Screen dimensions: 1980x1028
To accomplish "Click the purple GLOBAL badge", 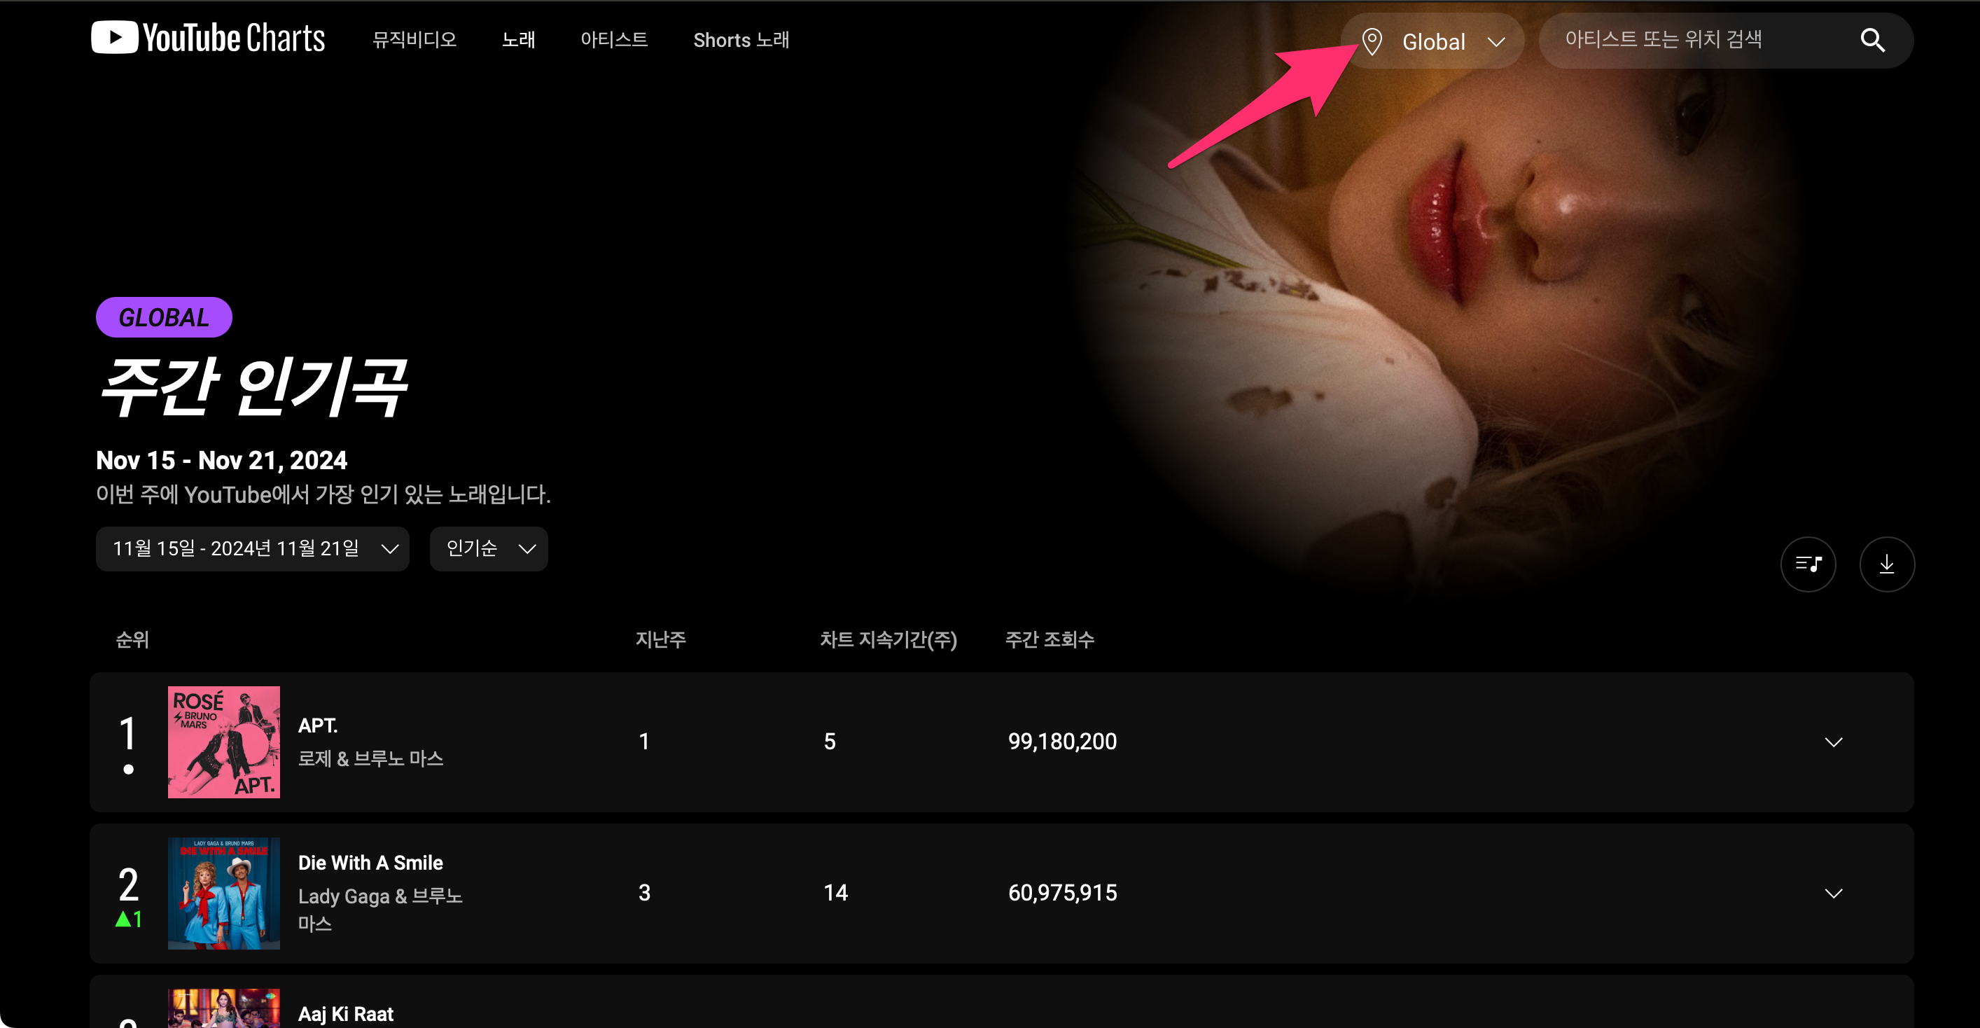I will tap(164, 317).
